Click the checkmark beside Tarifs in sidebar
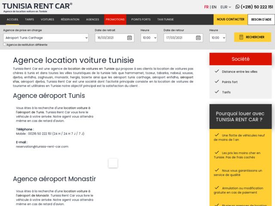275x206 pixels. click(217, 91)
